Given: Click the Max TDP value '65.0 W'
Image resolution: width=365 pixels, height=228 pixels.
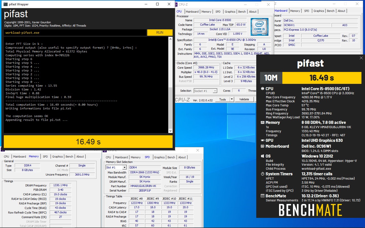Looking at the screenshot, I should click(241, 25).
